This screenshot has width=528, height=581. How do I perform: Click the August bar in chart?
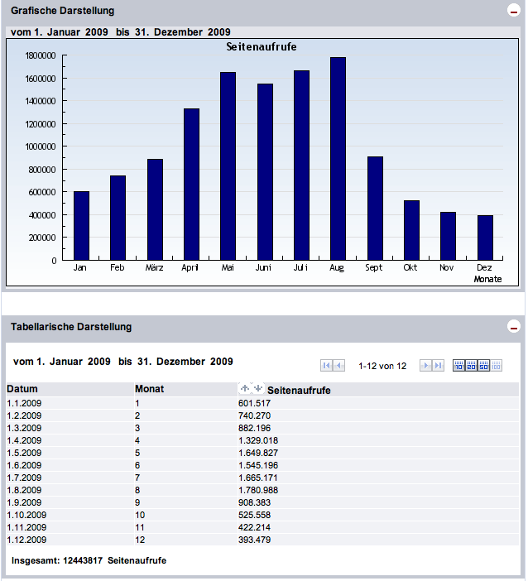(338, 159)
